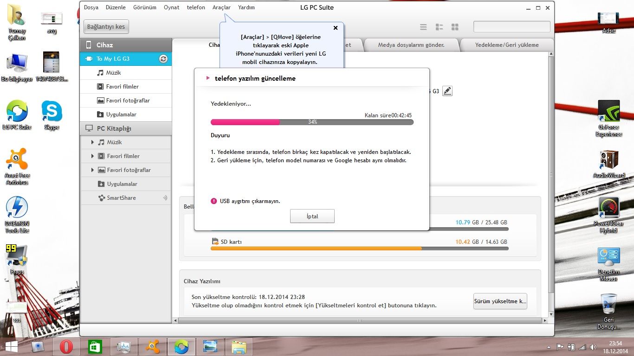Viewport: 634px width, 356px height.
Task: Open Denetim Masası desktop icon
Action: (x=608, y=264)
